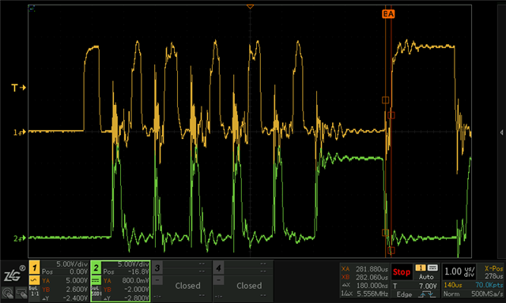Click the T trigger level arrow marker
Viewport: 506px width, 303px height.
[x=18, y=88]
